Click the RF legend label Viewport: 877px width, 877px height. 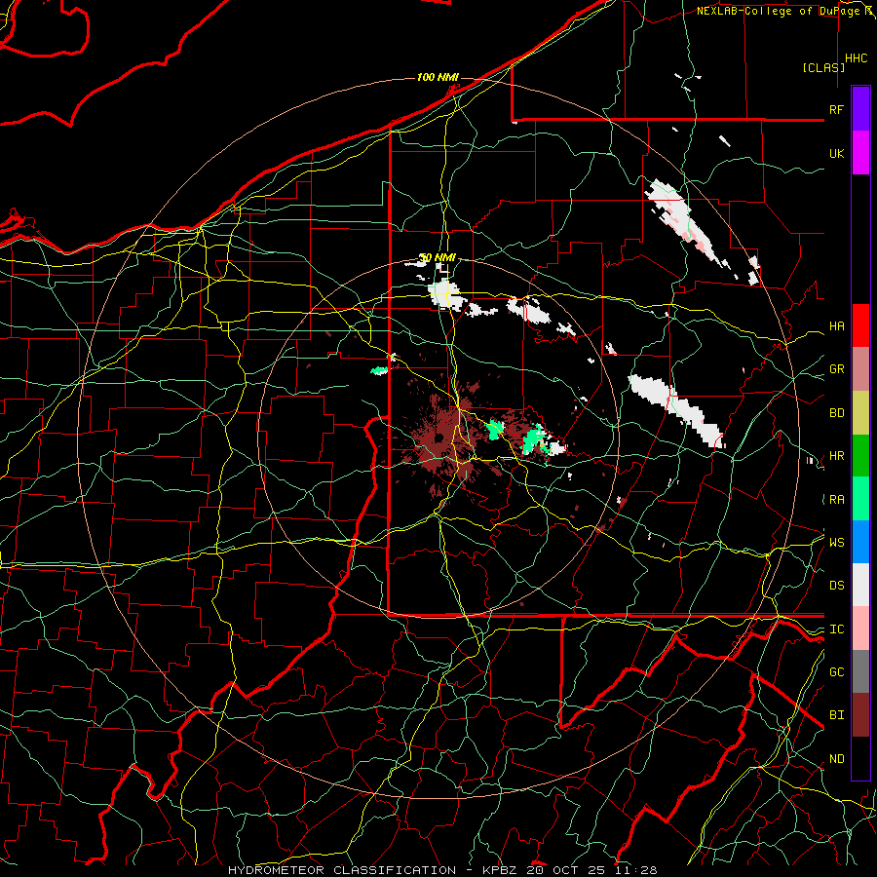(x=836, y=109)
